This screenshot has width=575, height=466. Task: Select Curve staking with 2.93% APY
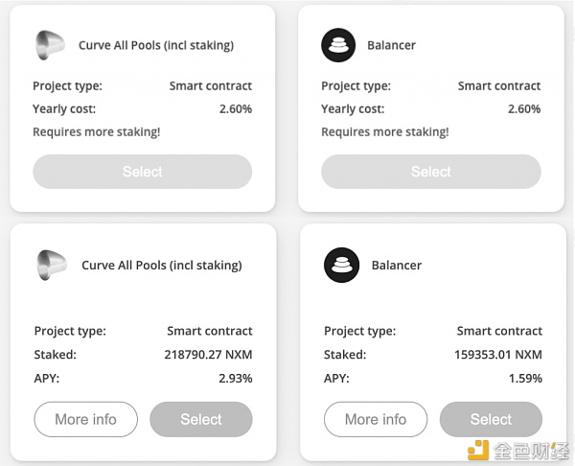(201, 419)
